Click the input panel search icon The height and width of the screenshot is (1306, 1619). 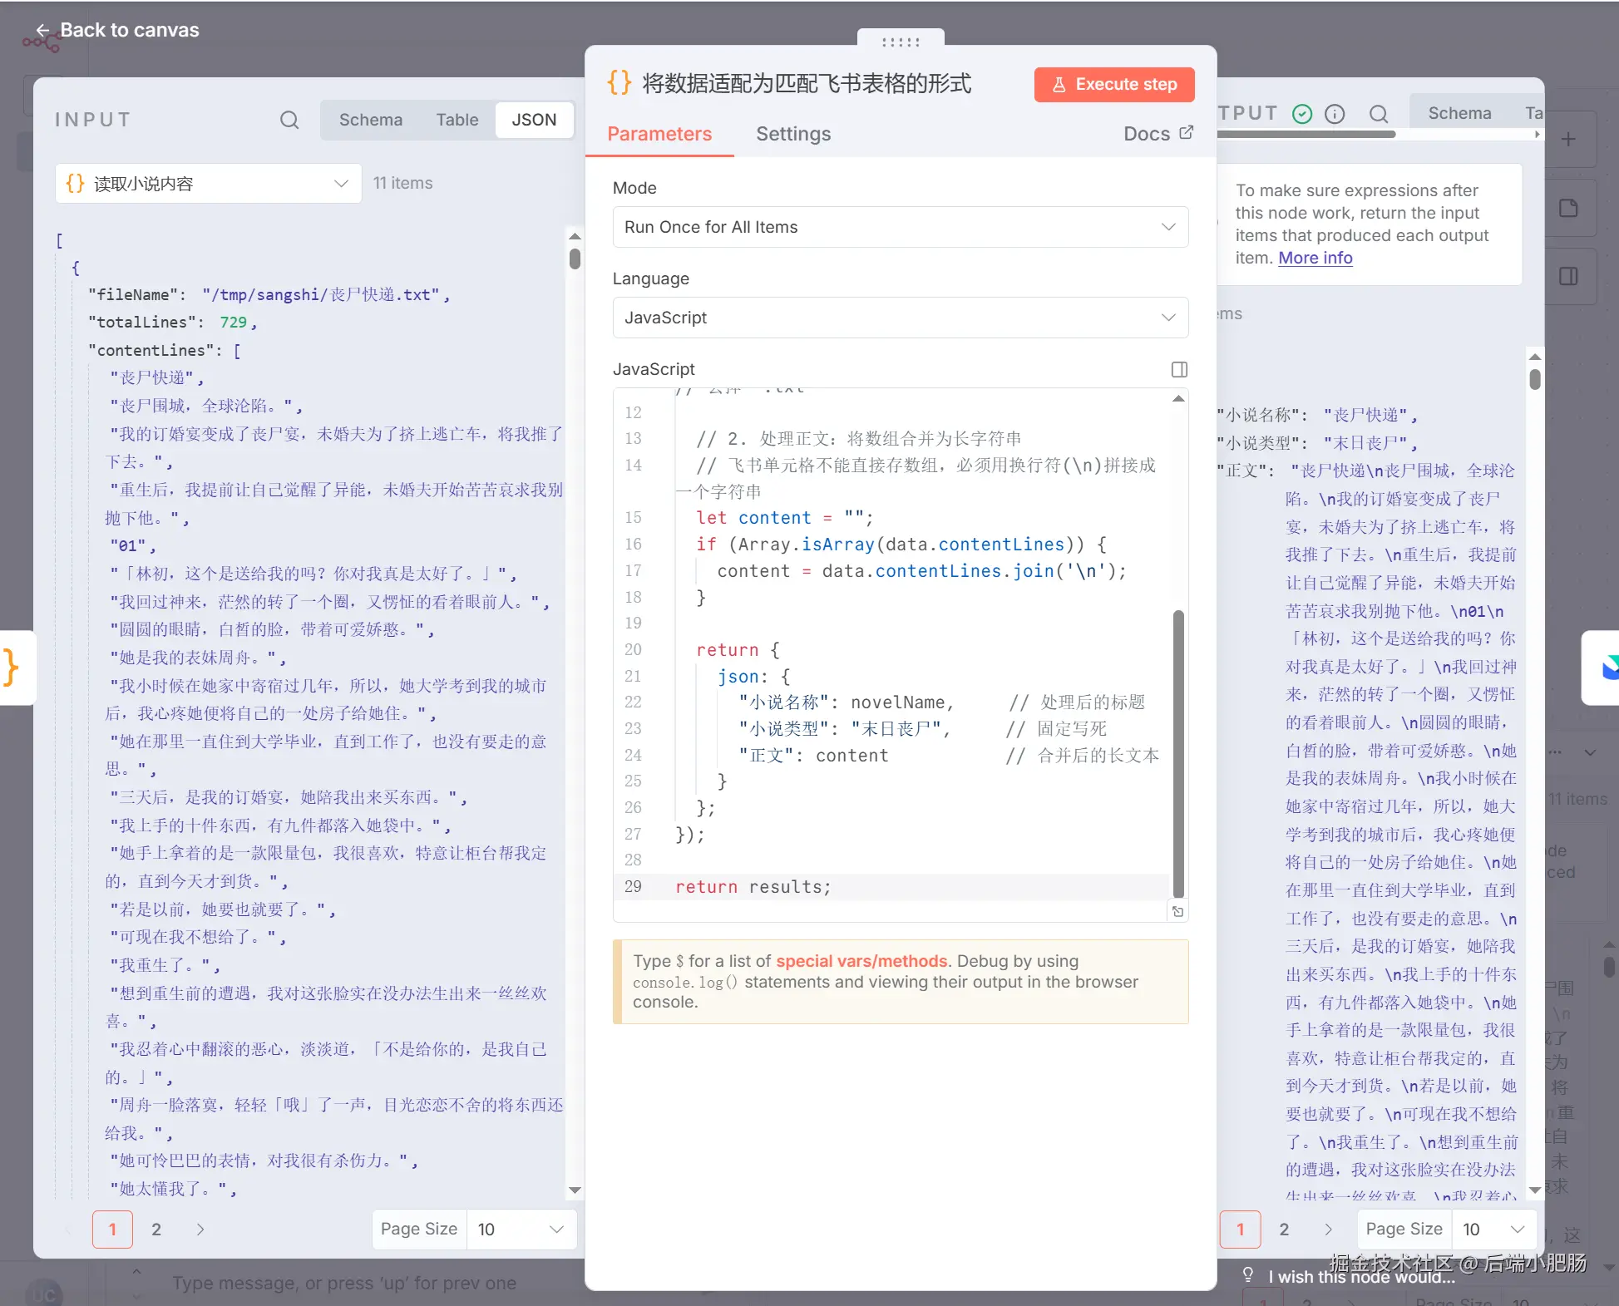(x=289, y=120)
